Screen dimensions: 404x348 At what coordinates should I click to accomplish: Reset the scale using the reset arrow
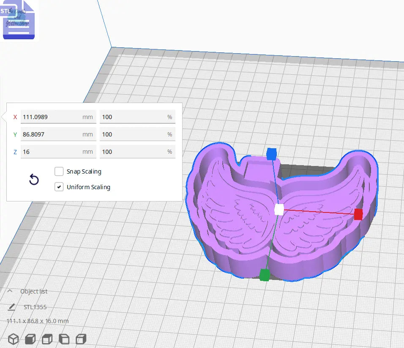(x=34, y=179)
